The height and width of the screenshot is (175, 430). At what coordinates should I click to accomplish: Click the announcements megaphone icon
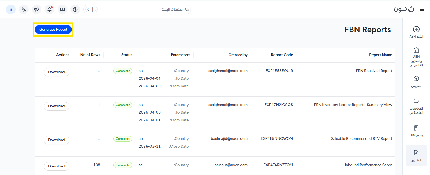coord(37,9)
